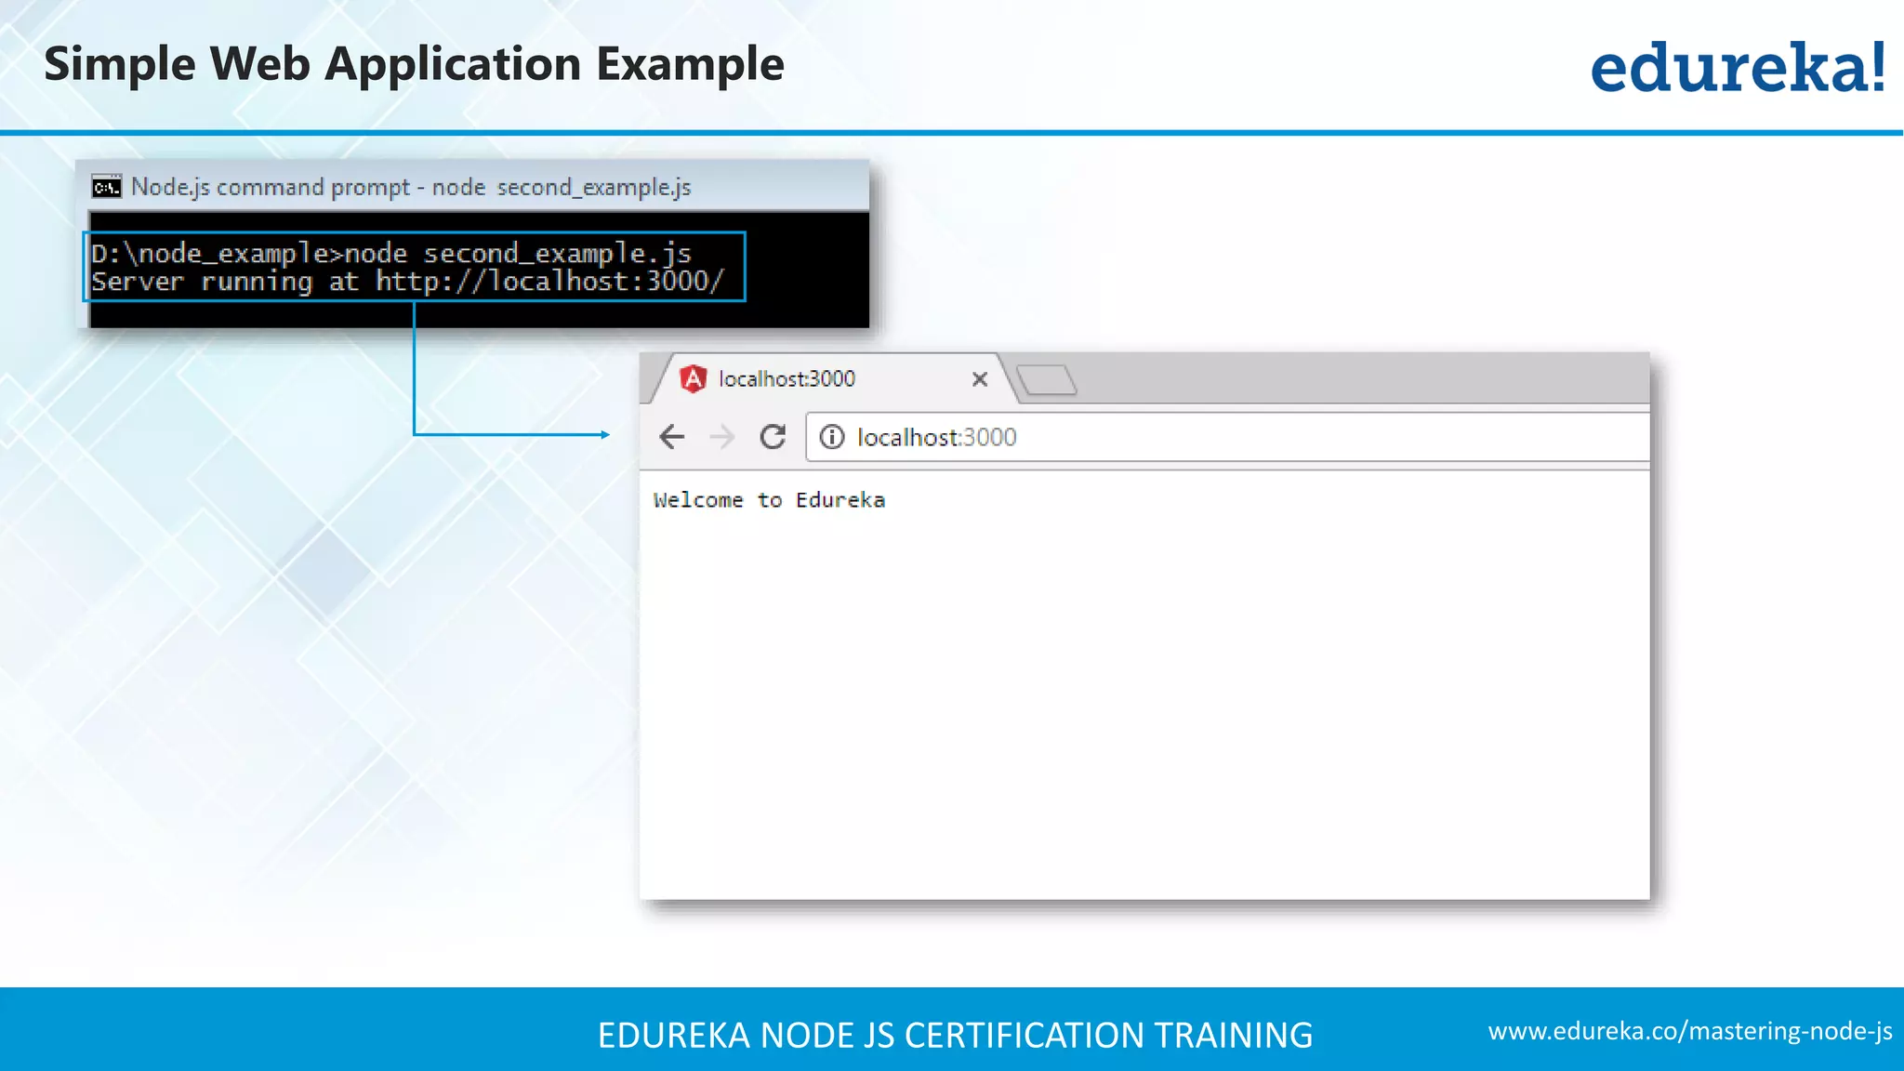The width and height of the screenshot is (1904, 1071).
Task: Click the command prompt window icon
Action: [107, 187]
